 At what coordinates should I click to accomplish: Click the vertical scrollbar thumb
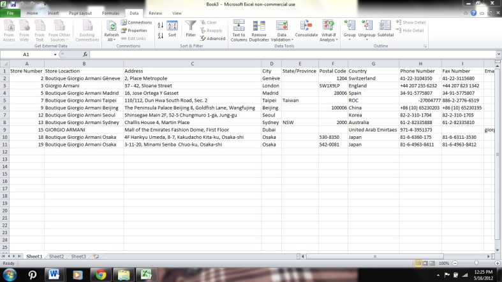pos(497,154)
